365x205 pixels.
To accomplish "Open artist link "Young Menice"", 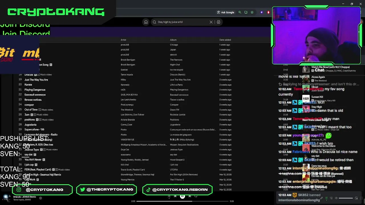I will tap(127, 180).
